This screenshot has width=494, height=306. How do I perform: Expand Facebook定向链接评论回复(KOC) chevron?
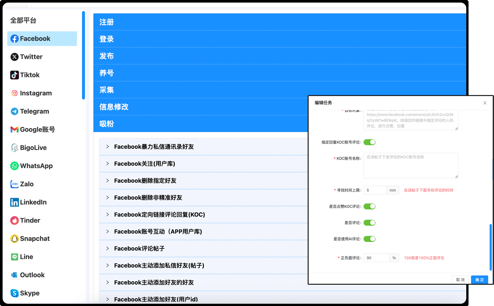tap(108, 215)
